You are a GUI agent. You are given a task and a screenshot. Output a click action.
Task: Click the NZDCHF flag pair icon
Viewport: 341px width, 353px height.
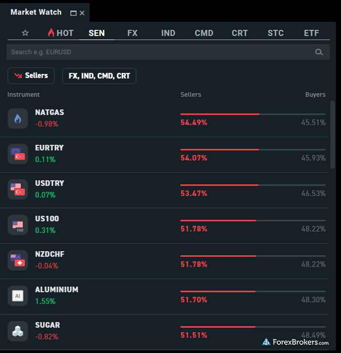18,260
